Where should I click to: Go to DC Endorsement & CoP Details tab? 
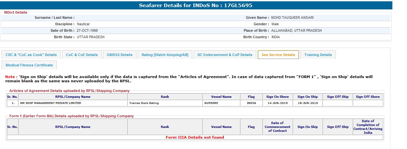click(x=225, y=55)
